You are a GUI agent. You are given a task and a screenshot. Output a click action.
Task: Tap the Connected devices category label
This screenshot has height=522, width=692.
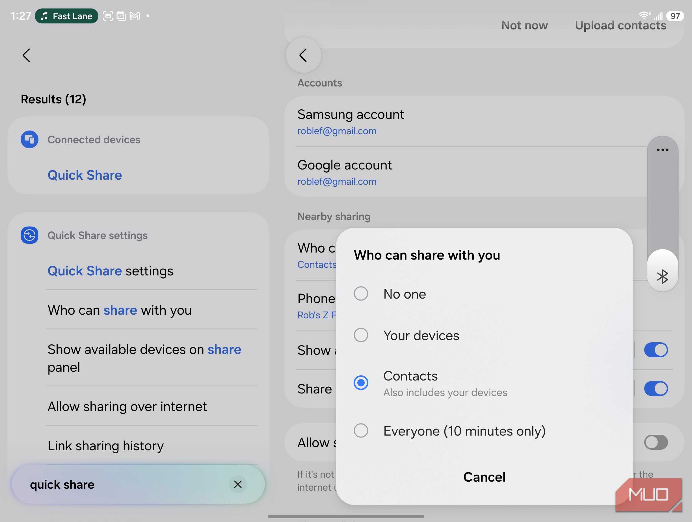point(94,140)
